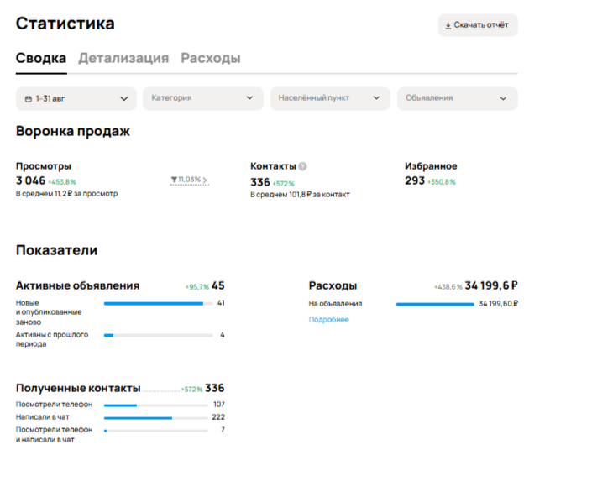Click the chevron arrow in Населённый пункт filter
Viewport: 592px width, 497px height.
(x=376, y=98)
